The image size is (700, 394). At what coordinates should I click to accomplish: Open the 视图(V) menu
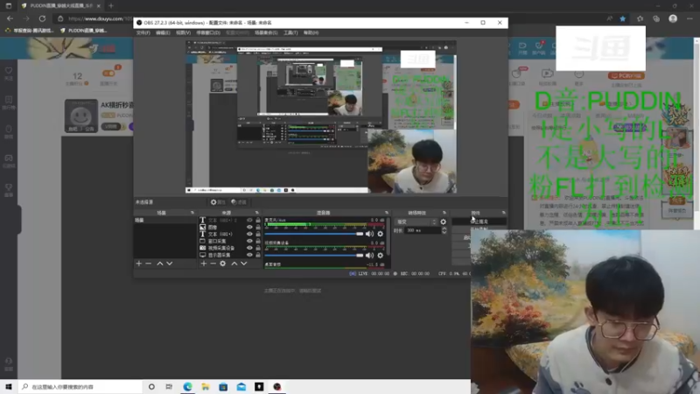point(183,32)
